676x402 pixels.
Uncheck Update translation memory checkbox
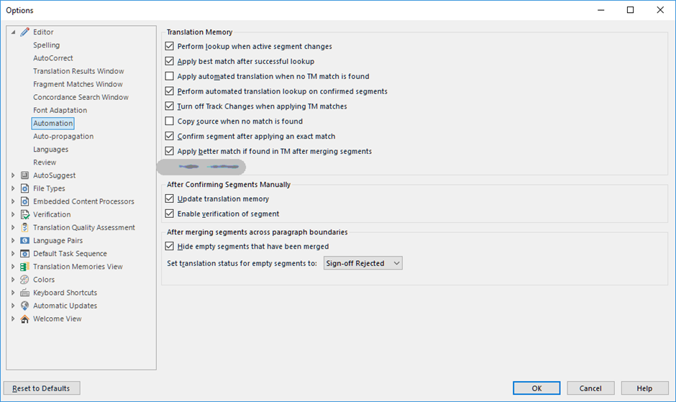(170, 199)
